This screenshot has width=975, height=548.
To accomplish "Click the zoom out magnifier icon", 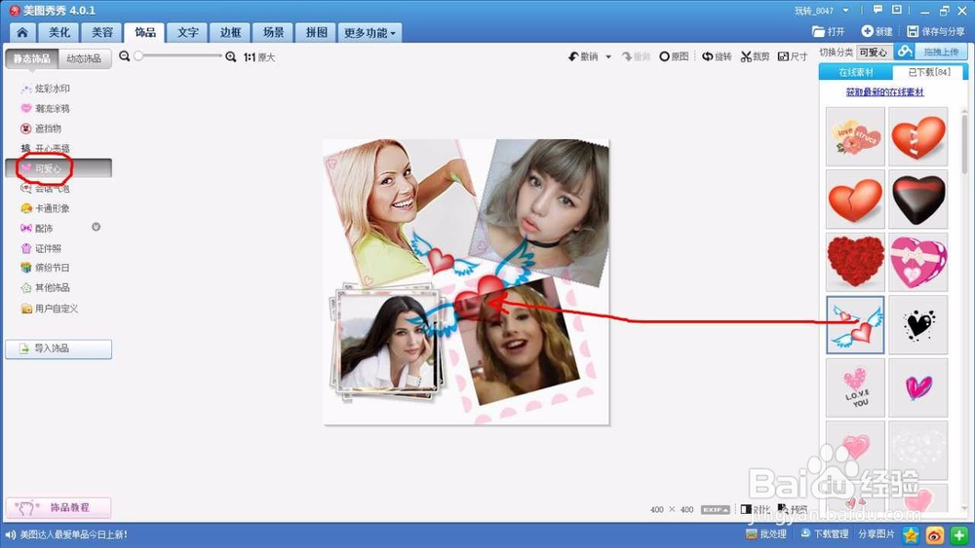I will point(125,56).
